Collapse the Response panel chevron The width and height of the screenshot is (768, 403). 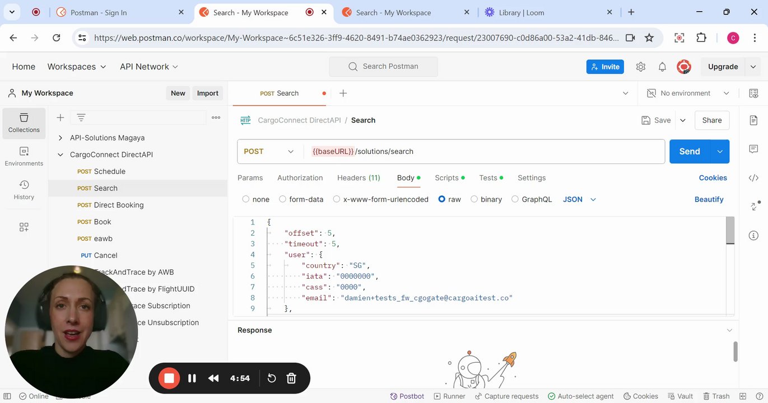[729, 330]
